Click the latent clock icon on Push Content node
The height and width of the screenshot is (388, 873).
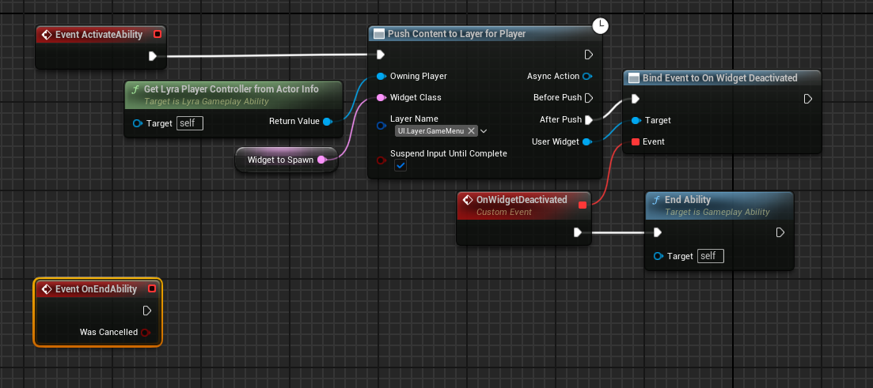pyautogui.click(x=601, y=27)
